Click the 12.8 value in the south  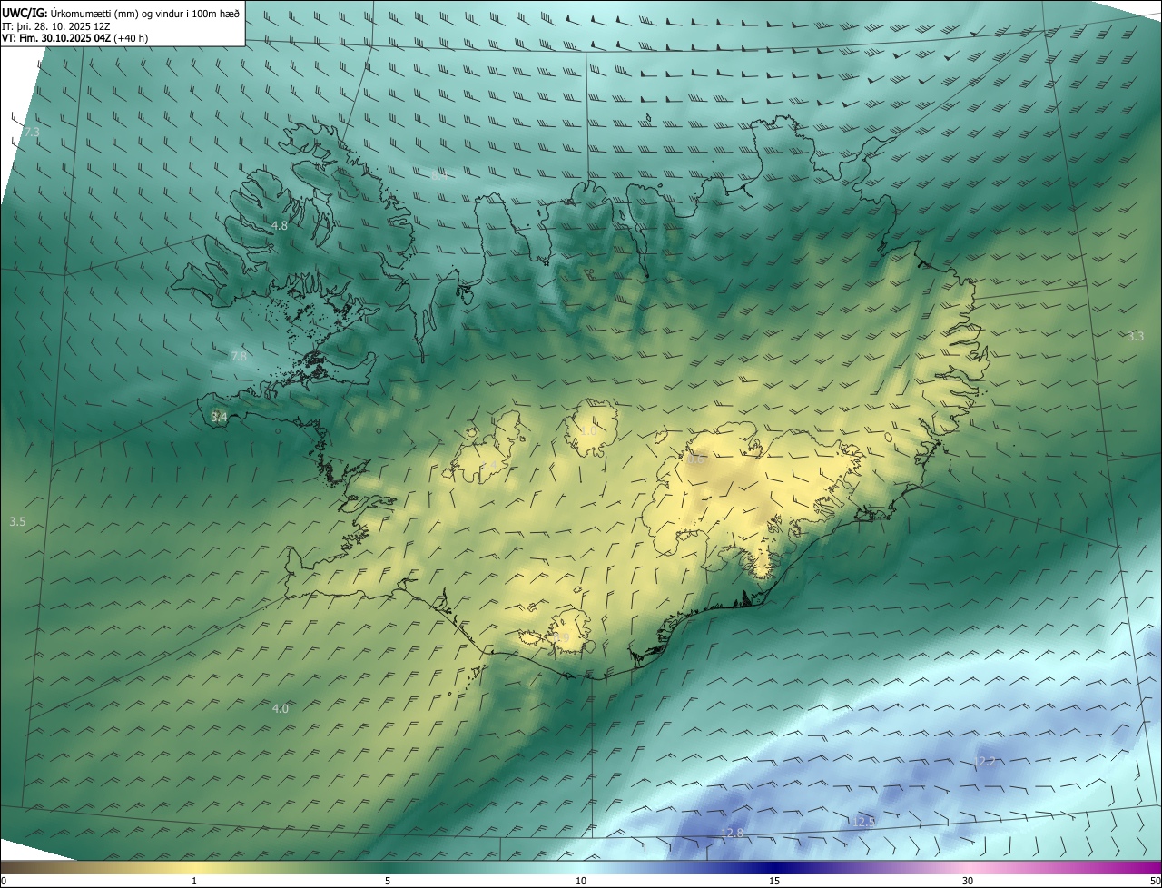point(732,833)
